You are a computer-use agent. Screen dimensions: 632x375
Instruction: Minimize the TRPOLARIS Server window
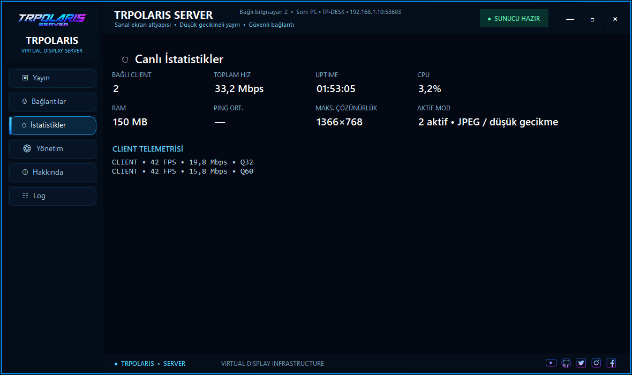click(570, 19)
